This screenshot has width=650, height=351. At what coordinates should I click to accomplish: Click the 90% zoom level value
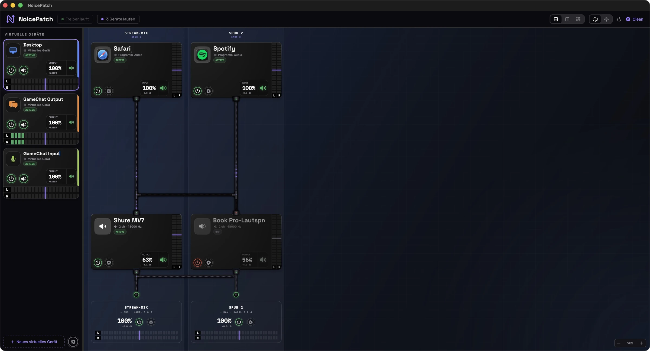point(630,343)
